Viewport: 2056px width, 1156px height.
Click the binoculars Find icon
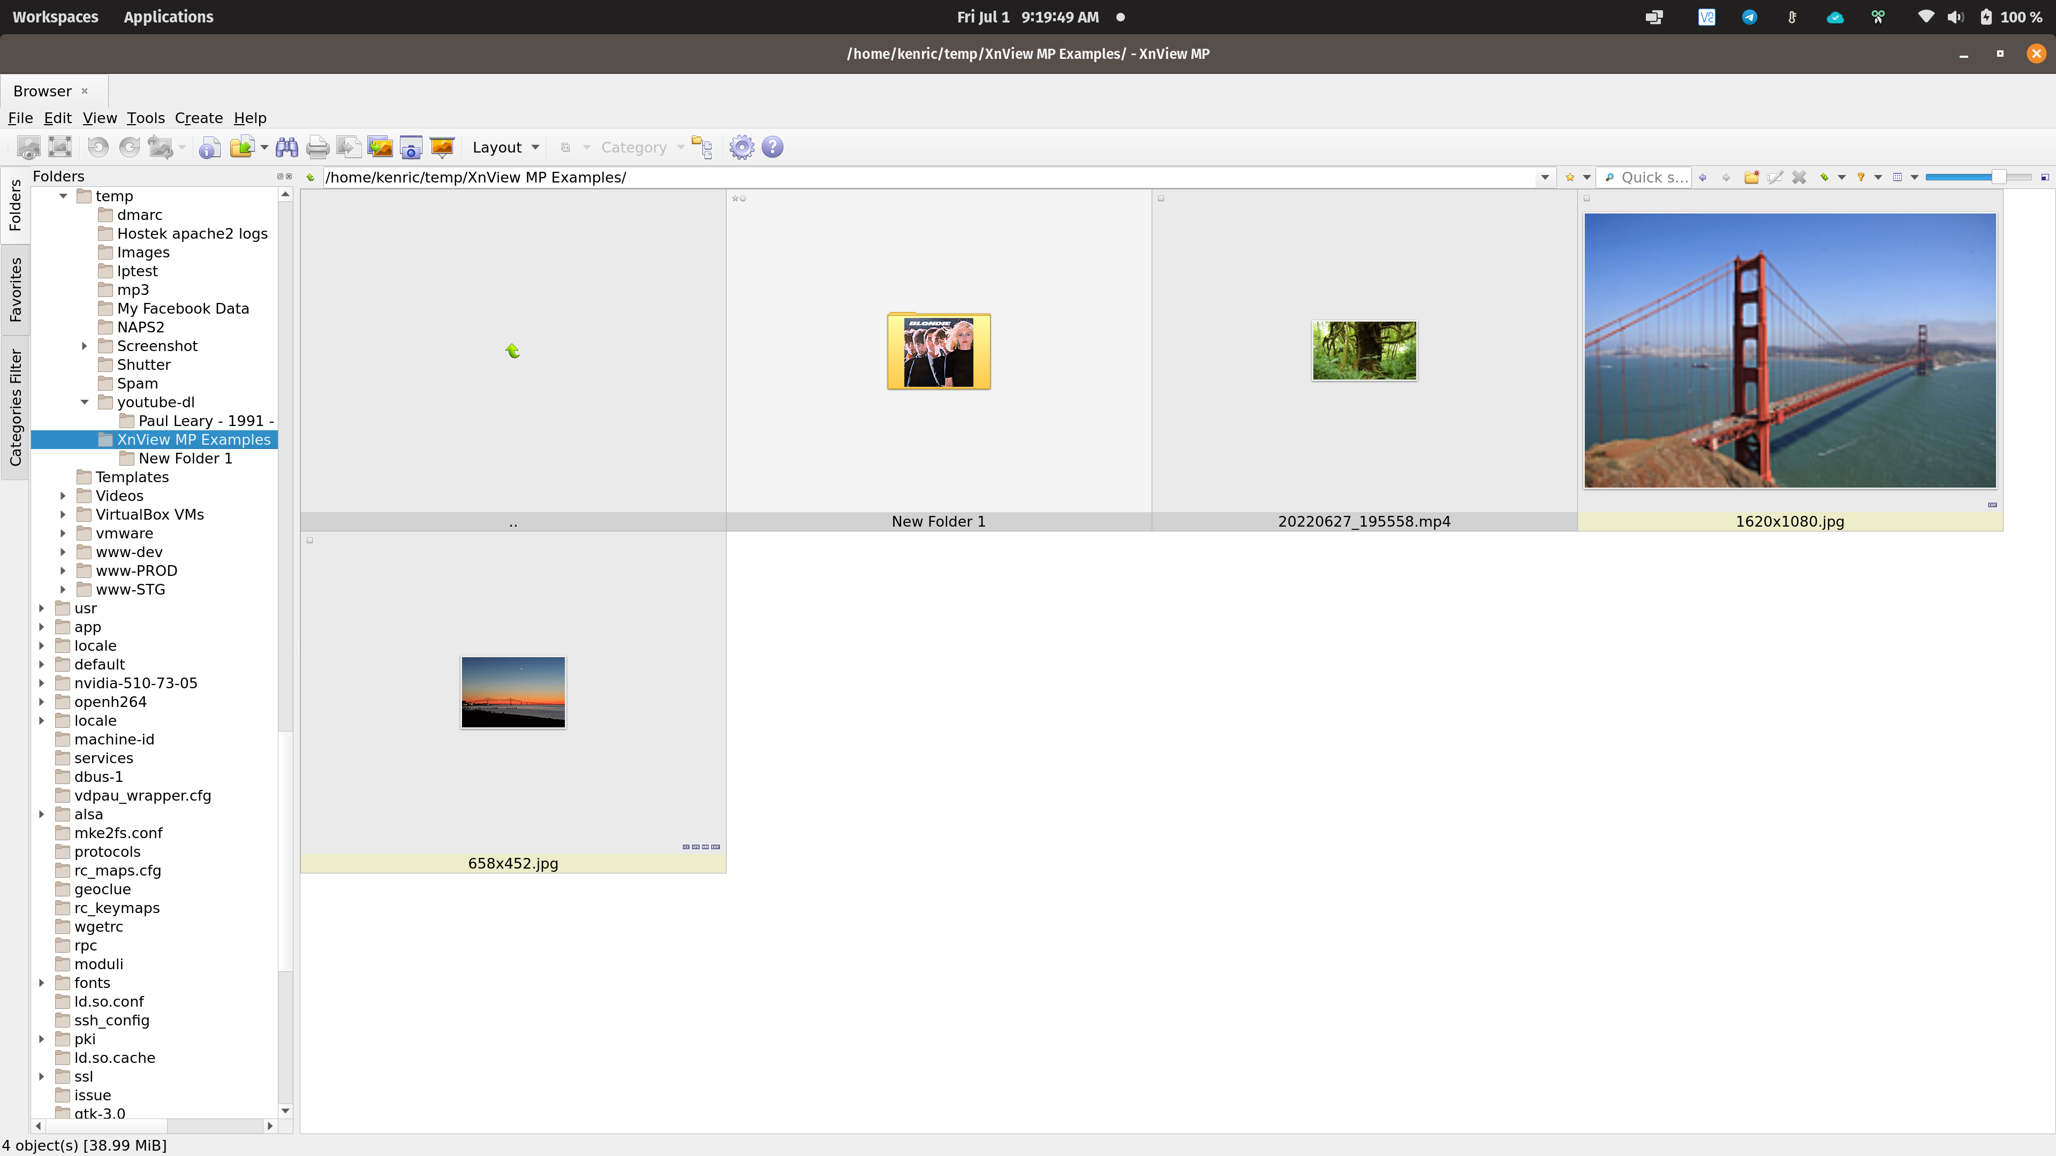(286, 148)
